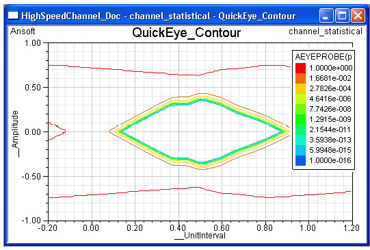
Task: Select legend value 2.7826e-004
Action: pos(330,88)
